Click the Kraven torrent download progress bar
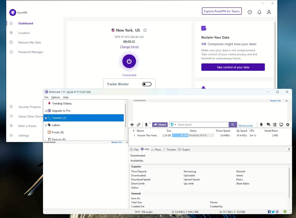The width and height of the screenshot is (296, 218). (193, 135)
